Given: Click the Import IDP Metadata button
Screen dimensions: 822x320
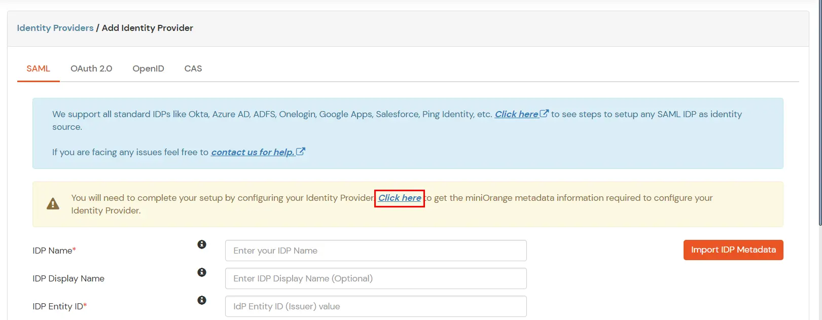Looking at the screenshot, I should pyautogui.click(x=733, y=250).
